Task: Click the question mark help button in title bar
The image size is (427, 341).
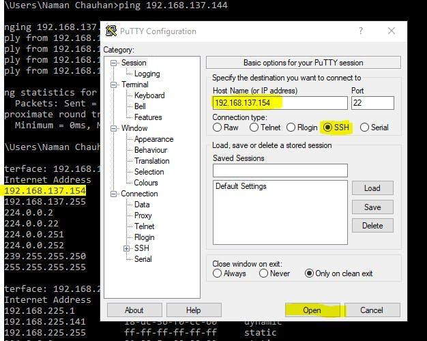Action: click(361, 31)
